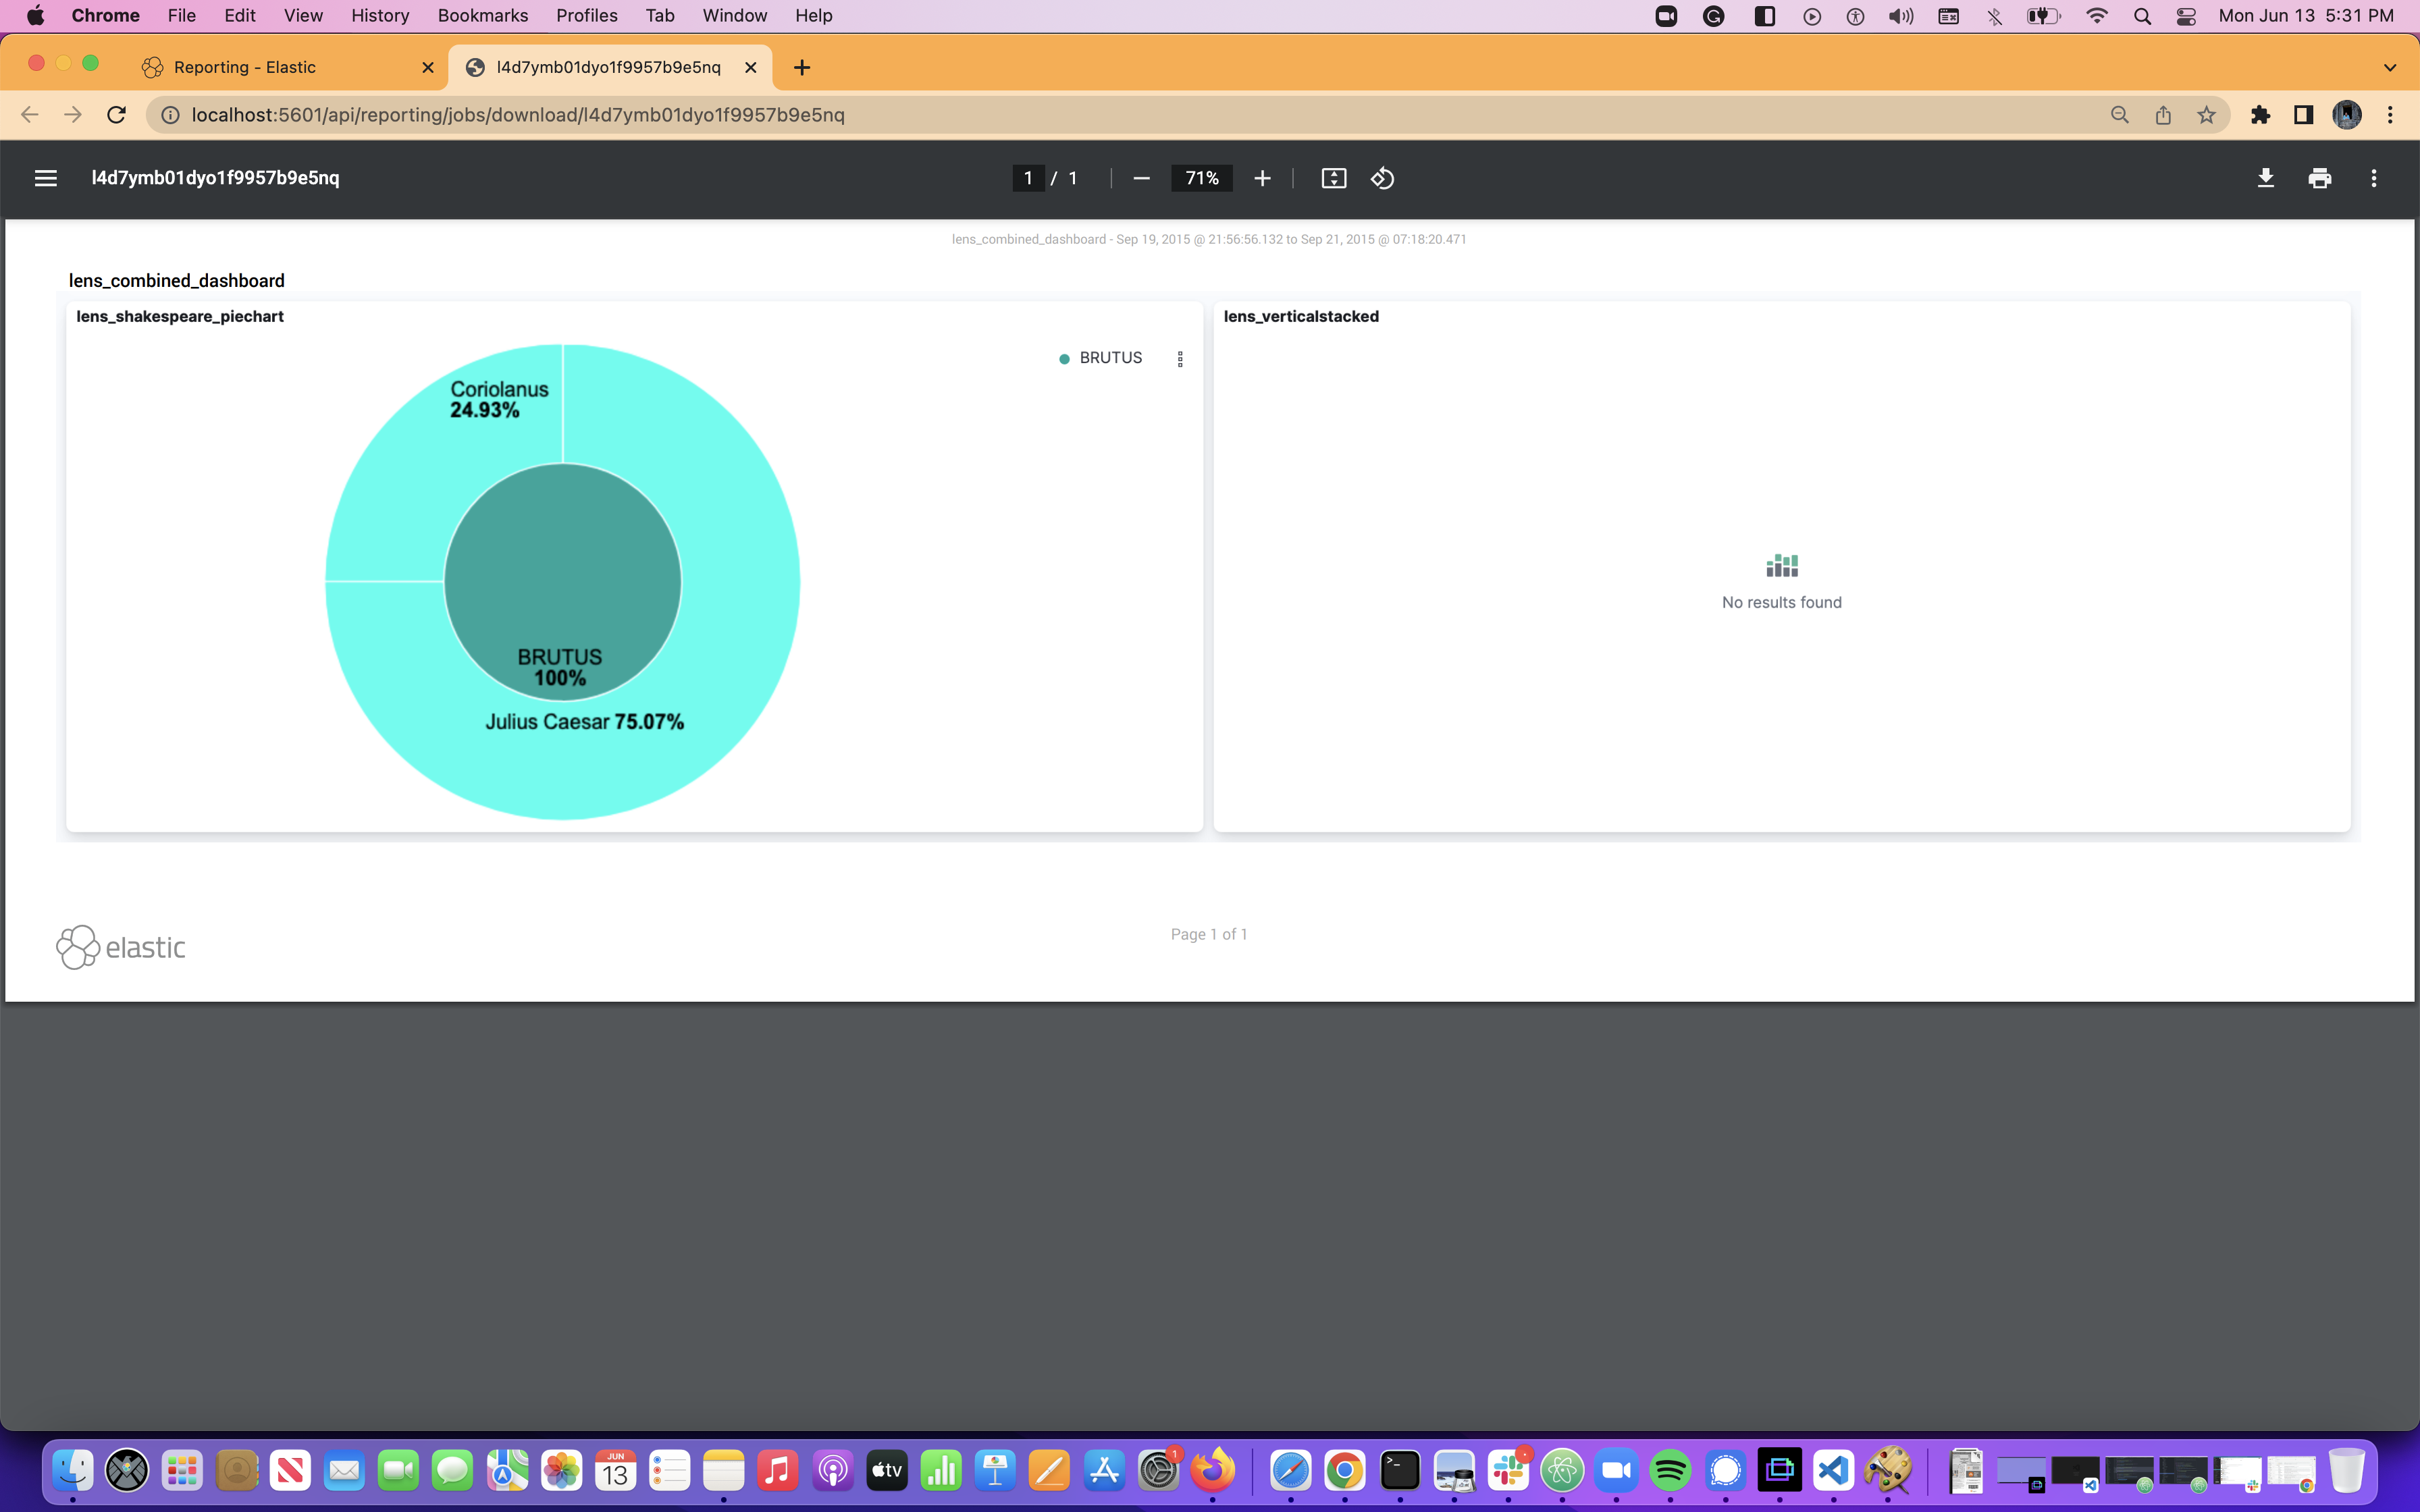Download the PDF report

pos(2266,178)
